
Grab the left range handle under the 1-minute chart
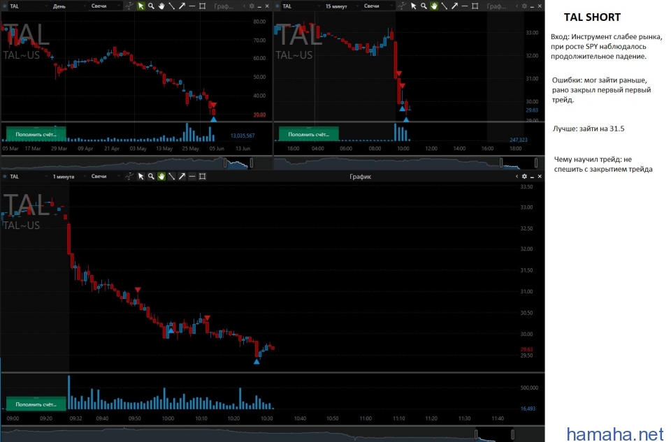(476, 434)
